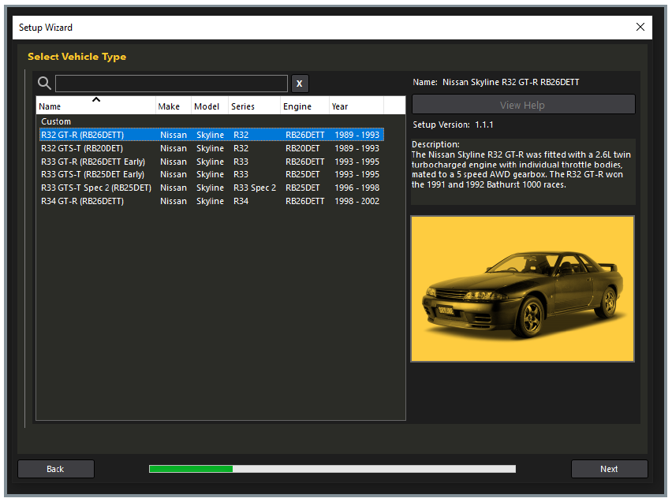Click the R33 Spec 2 series cell
This screenshot has height=502, width=672.
255,188
